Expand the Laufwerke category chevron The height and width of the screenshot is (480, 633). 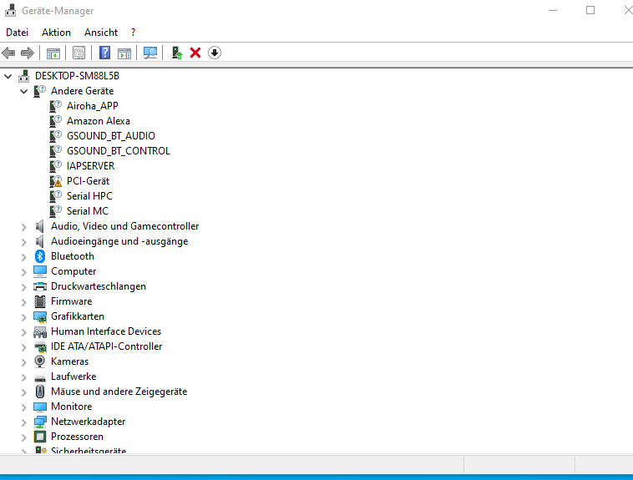pos(24,377)
